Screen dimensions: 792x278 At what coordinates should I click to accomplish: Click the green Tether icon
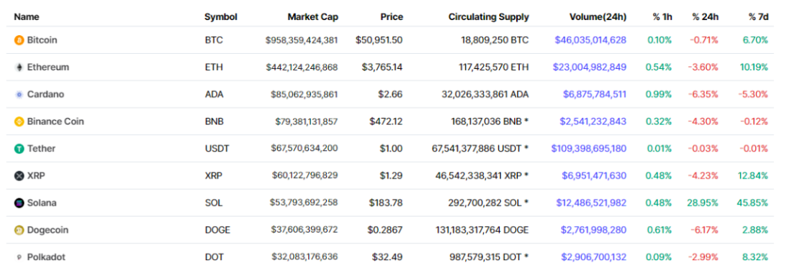tap(19, 149)
